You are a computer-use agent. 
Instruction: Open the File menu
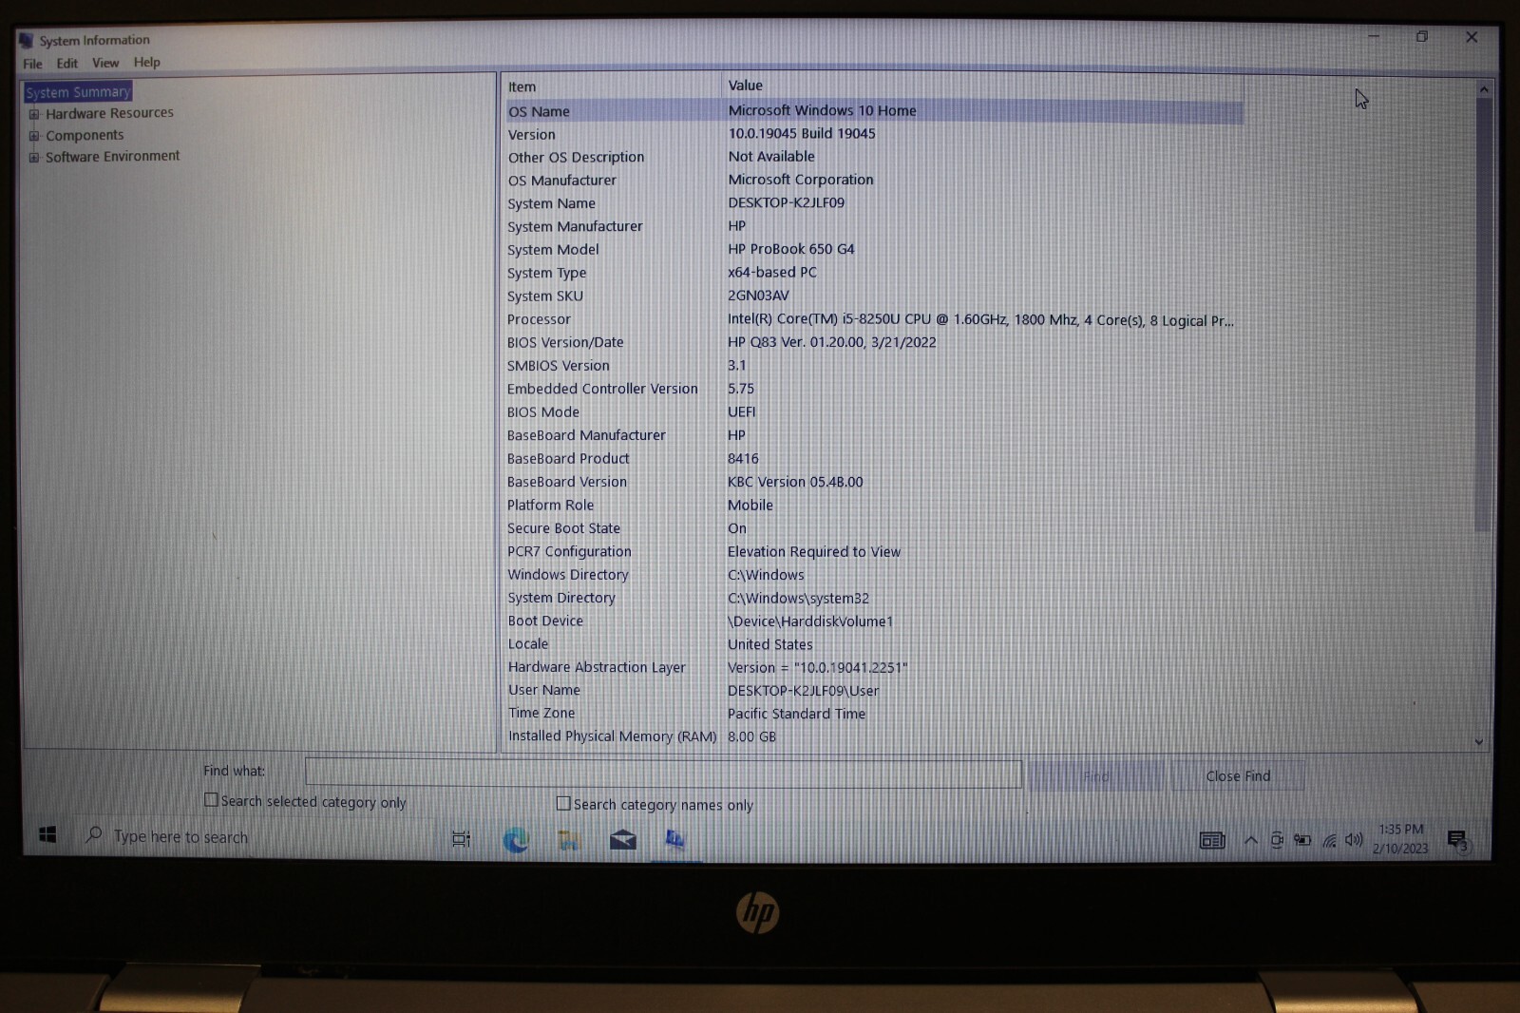(x=32, y=64)
